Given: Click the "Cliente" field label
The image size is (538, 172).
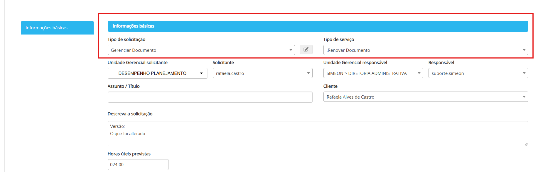Looking at the screenshot, I should pos(330,86).
